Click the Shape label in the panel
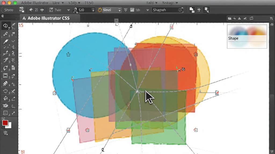275x154 pixels. click(233, 38)
